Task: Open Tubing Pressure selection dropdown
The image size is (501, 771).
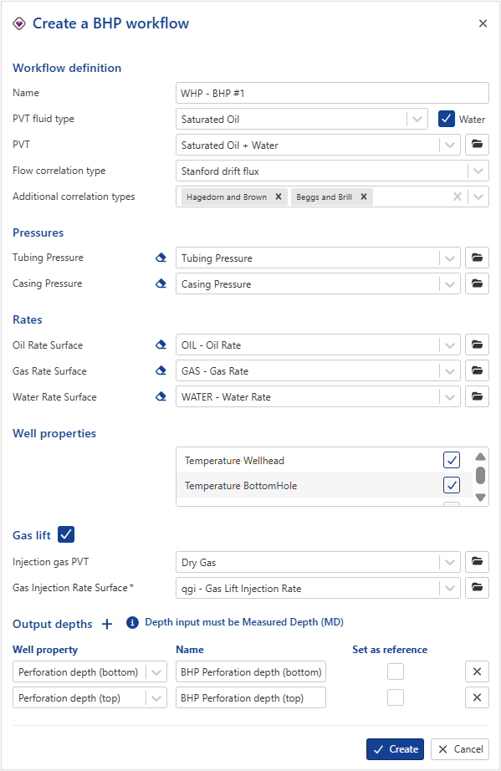Action: [x=450, y=258]
